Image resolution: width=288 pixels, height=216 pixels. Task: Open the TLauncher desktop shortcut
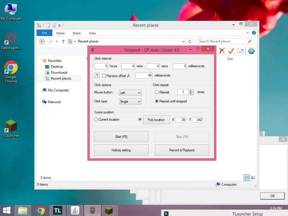click(x=11, y=128)
